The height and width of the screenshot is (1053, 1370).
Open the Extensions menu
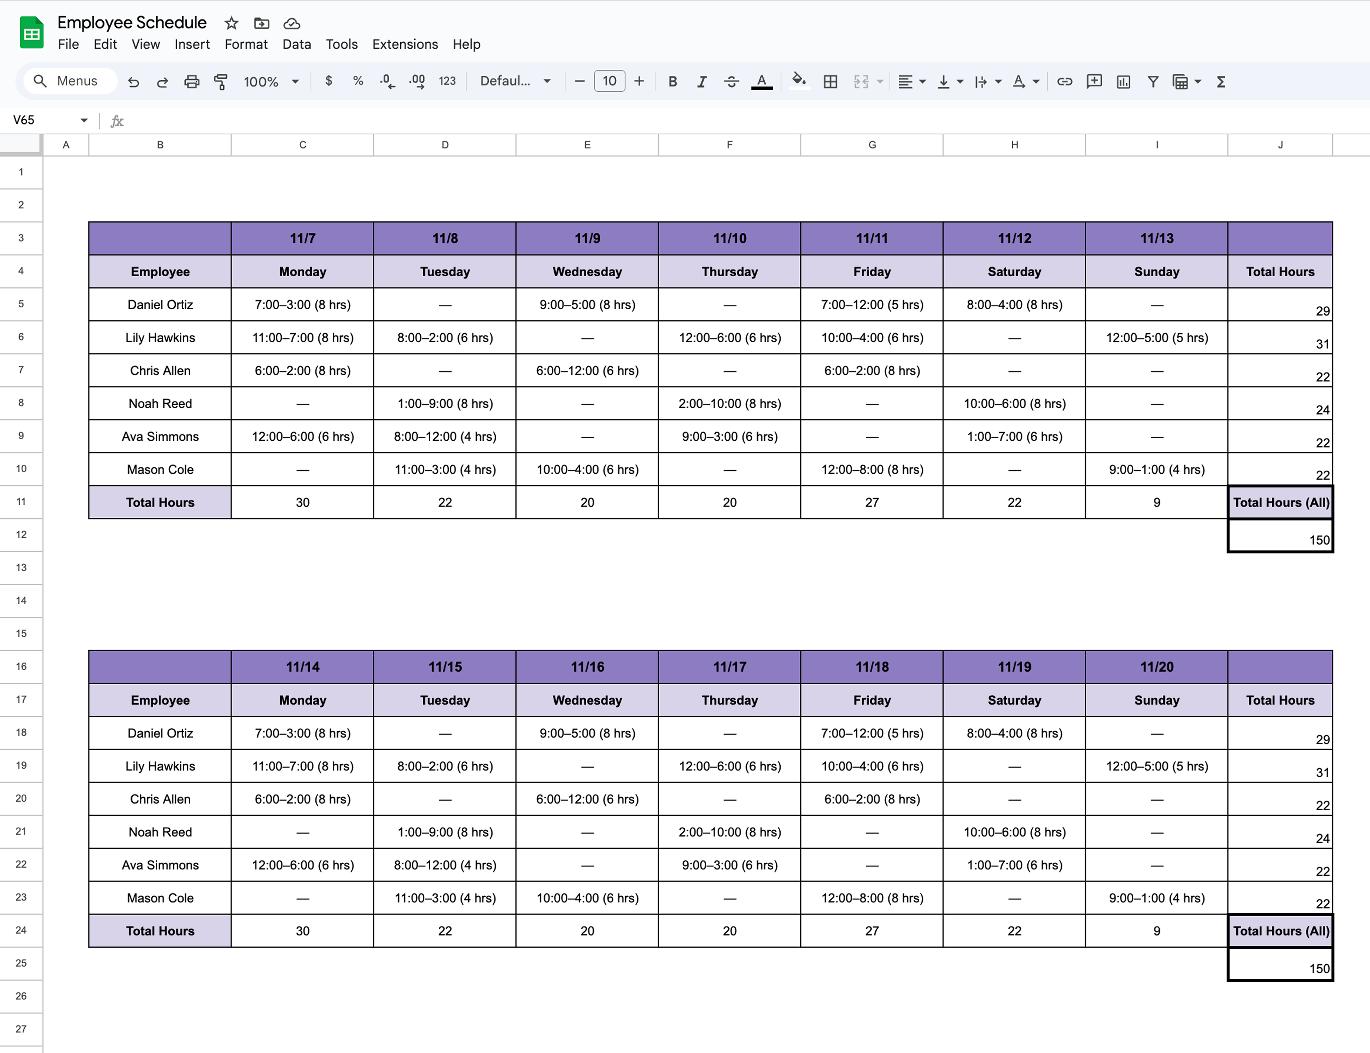[x=405, y=44]
